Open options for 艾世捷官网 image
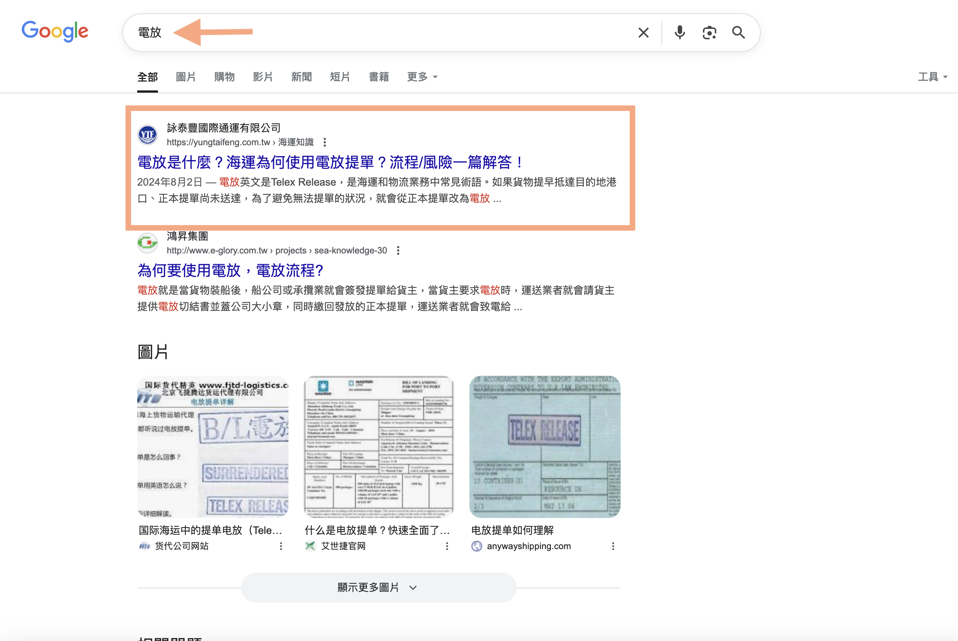The width and height of the screenshot is (958, 641). (447, 546)
